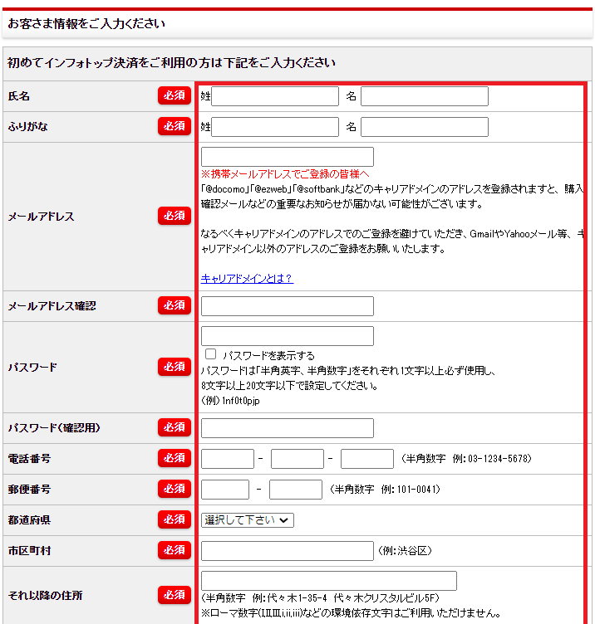Focus the 市区町村 input field
This screenshot has width=595, height=624.
288,551
